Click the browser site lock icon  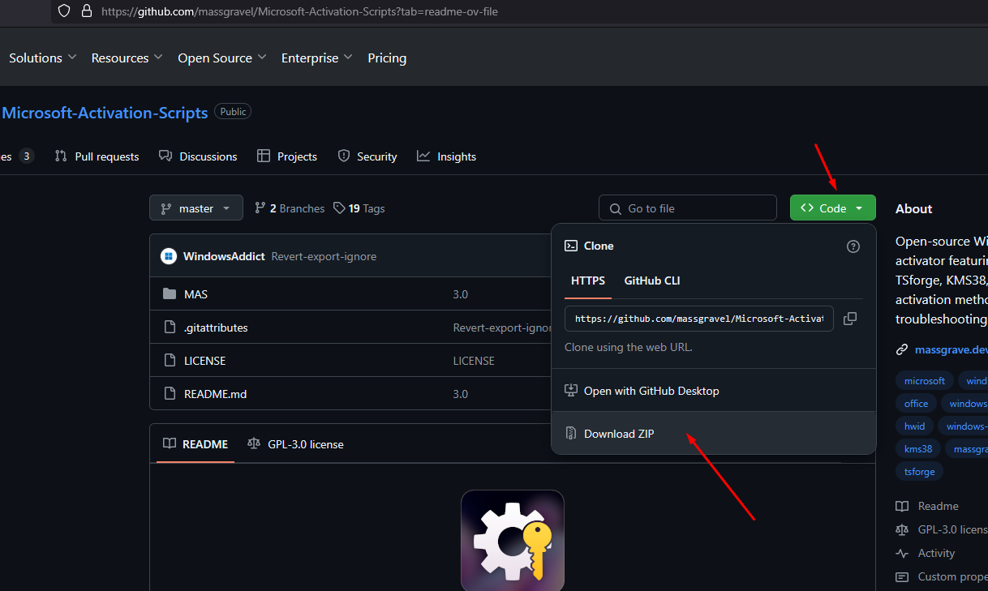pyautogui.click(x=86, y=11)
